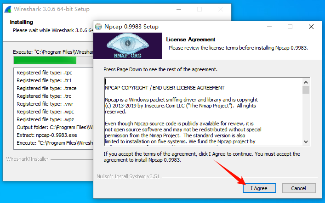Screen dimensions: 325x203
Task: Click the Wireshark Setup maximize button
Action: point(200,9)
